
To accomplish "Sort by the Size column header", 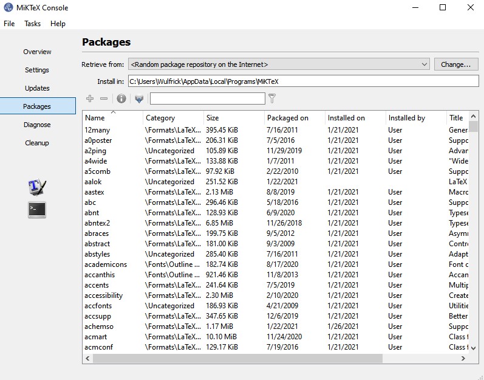I will (x=234, y=118).
